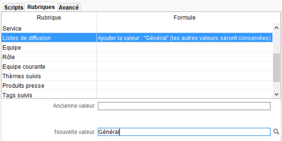Select the Service row
282x141 pixels.
click(x=137, y=28)
